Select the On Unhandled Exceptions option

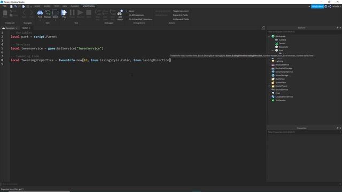tap(141, 19)
